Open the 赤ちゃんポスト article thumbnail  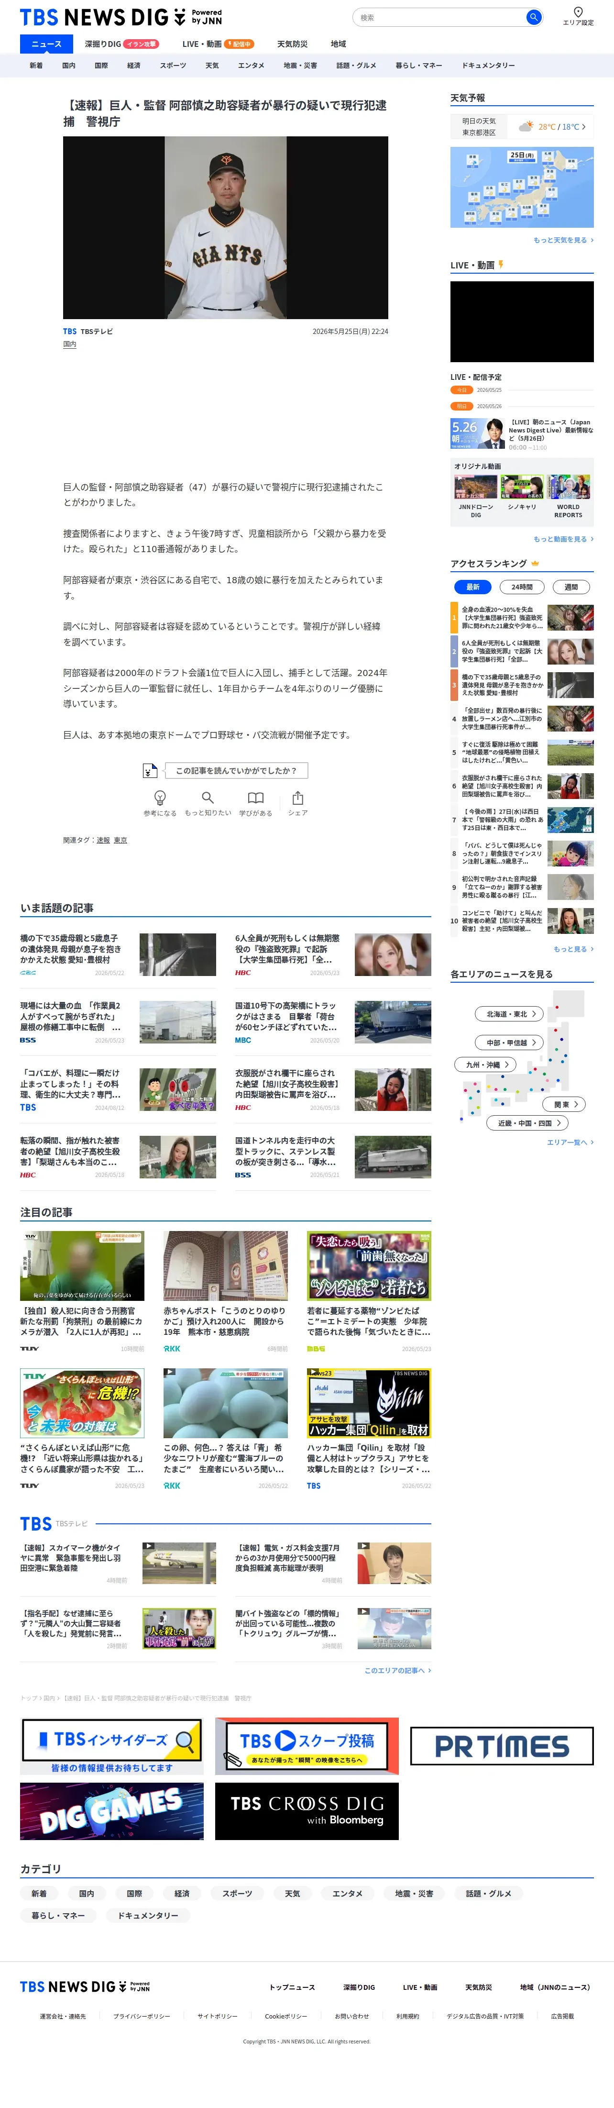pos(226,1266)
